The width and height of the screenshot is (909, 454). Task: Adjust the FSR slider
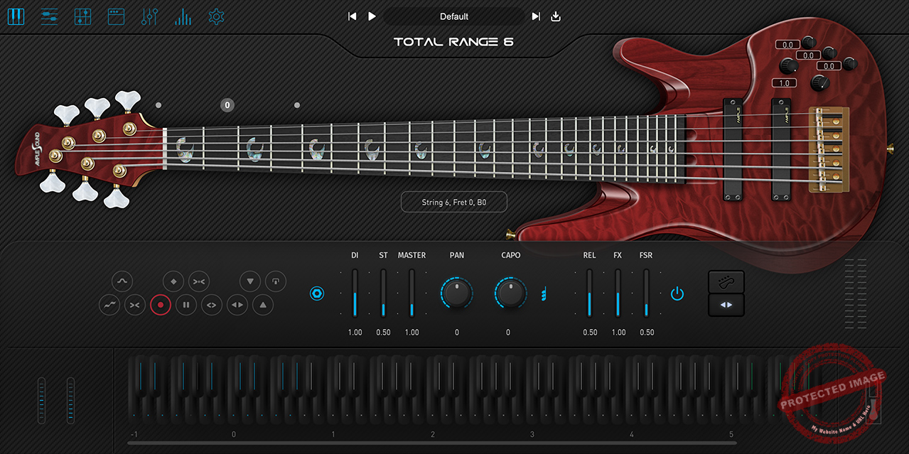(x=646, y=293)
